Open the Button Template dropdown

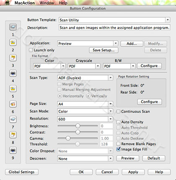click(x=114, y=20)
